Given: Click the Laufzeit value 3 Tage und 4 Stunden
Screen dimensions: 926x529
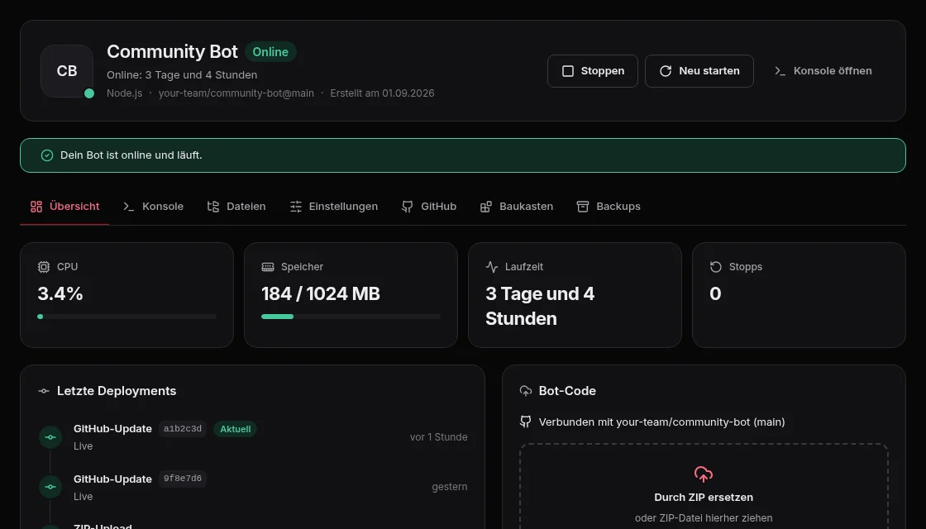Looking at the screenshot, I should [540, 306].
